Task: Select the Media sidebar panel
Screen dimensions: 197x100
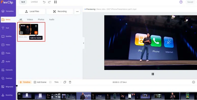Action: click(x=8, y=20)
